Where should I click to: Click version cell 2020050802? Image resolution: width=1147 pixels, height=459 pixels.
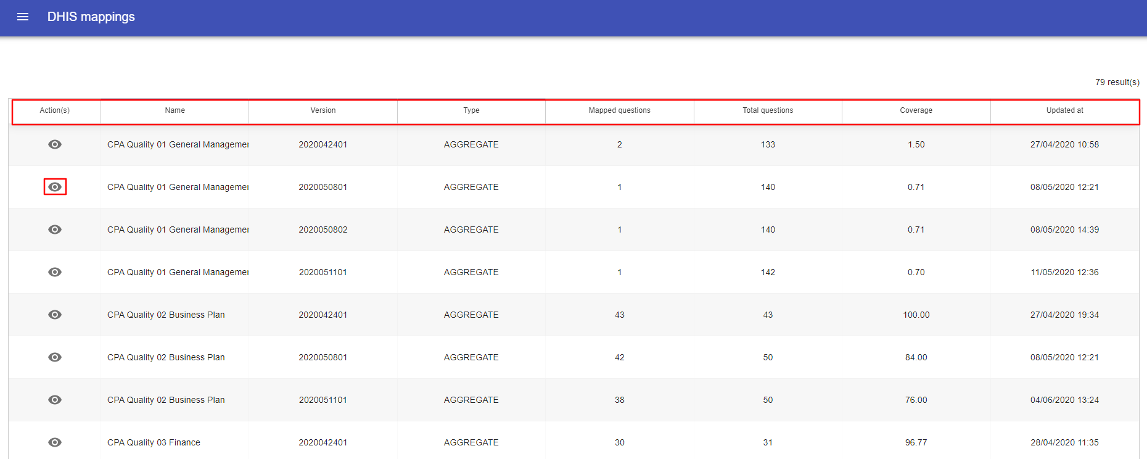323,229
